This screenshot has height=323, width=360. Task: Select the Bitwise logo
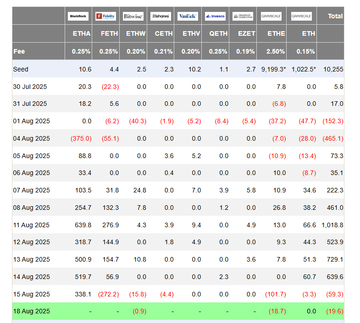point(133,16)
